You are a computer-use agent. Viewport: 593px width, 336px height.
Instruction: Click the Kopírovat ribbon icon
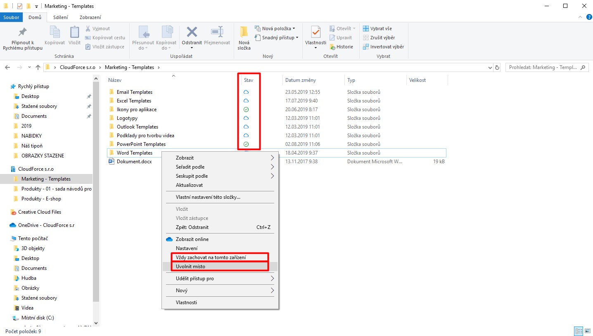[x=55, y=36]
